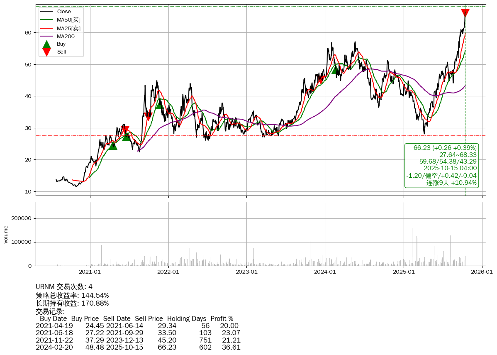Click the 长期持有收益: 170.88% text
Image resolution: width=497 pixels, height=355 pixels.
72,303
